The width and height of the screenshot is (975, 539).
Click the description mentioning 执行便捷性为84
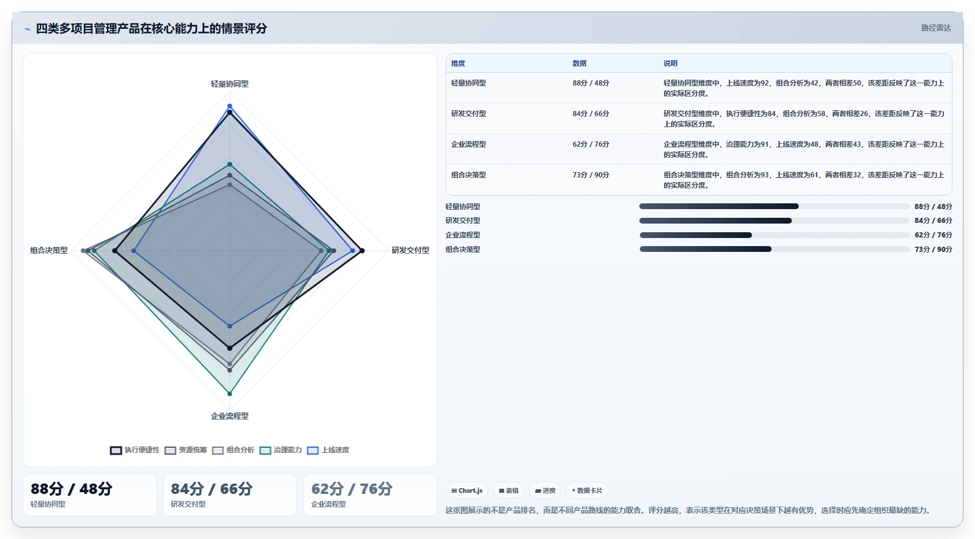(804, 118)
